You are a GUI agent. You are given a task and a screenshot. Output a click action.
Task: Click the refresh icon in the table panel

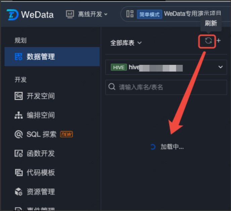[208, 41]
